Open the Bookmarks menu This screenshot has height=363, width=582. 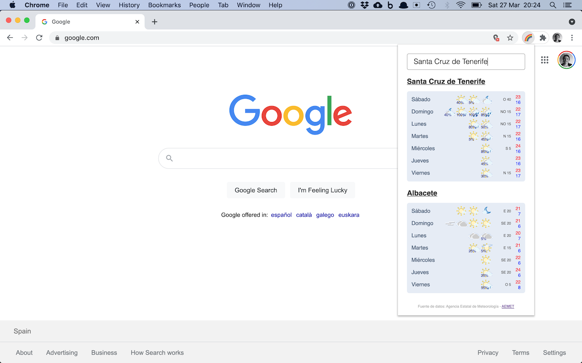tap(165, 5)
